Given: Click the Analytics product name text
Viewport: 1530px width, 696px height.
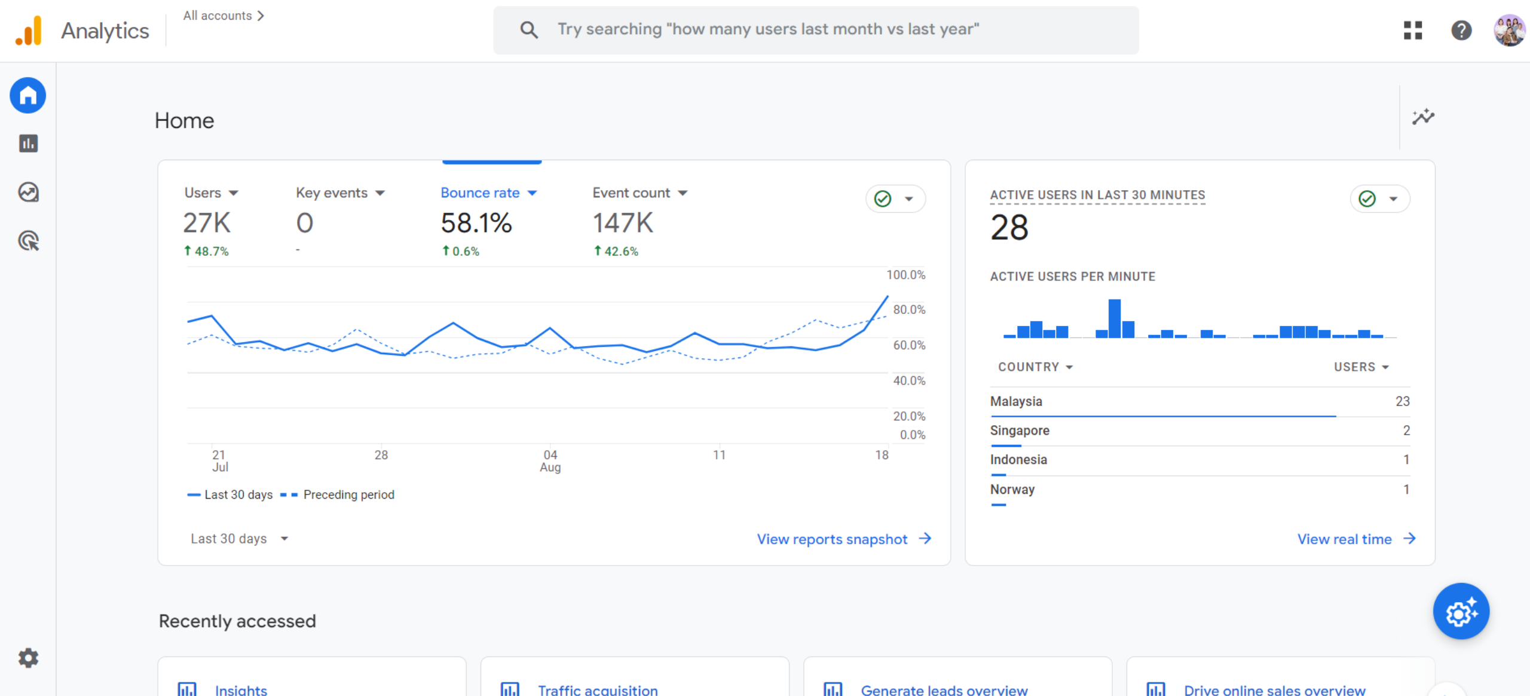Looking at the screenshot, I should pos(105,30).
